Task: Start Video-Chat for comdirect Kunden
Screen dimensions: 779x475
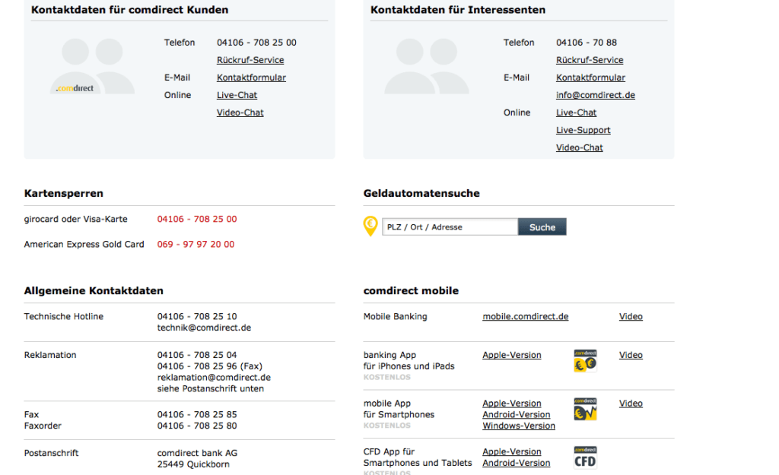Action: tap(240, 112)
